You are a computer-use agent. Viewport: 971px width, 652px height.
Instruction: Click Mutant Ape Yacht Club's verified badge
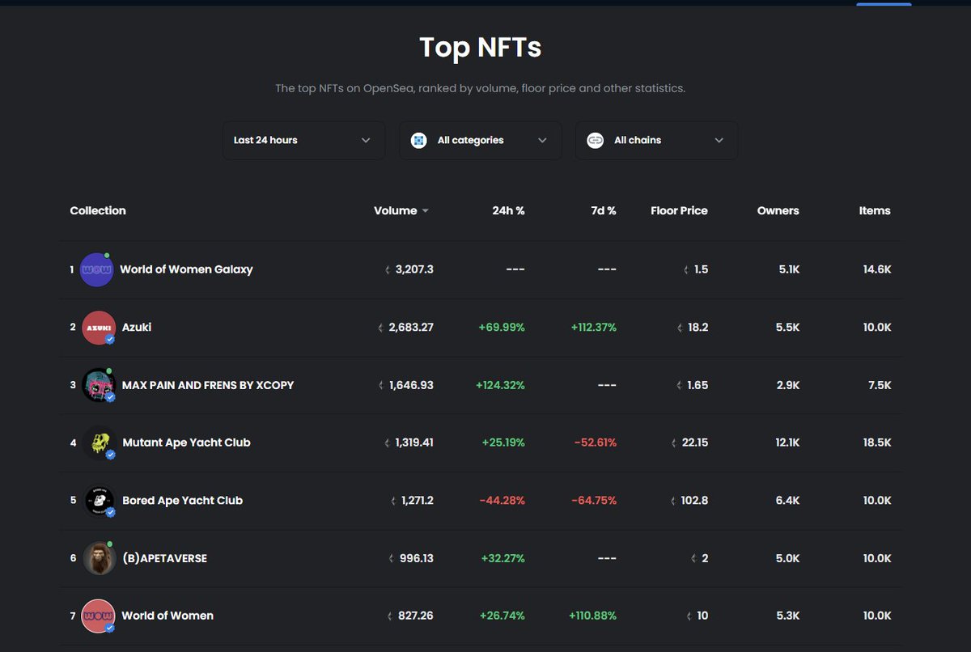110,455
